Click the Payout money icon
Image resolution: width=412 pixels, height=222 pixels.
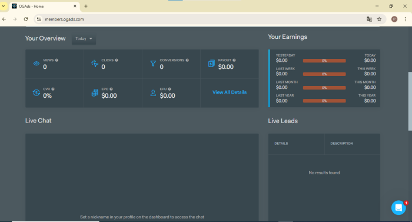click(x=211, y=64)
